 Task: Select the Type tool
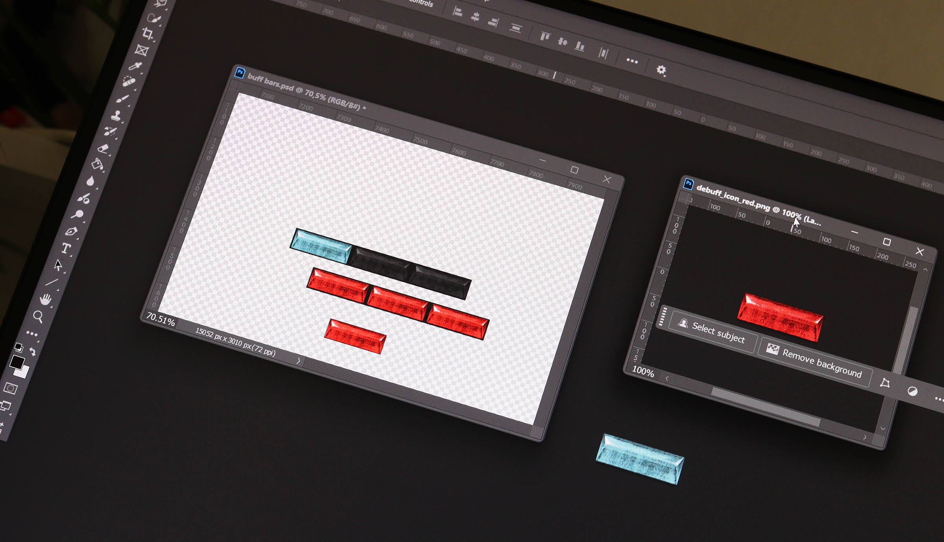[66, 248]
